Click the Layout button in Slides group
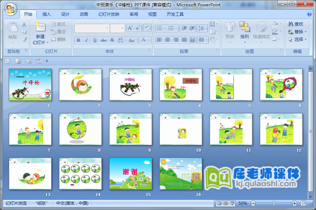This screenshot has height=210, width=316. (x=60, y=24)
